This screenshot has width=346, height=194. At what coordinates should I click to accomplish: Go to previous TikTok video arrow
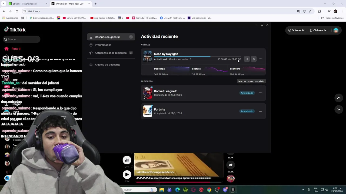coord(339,98)
